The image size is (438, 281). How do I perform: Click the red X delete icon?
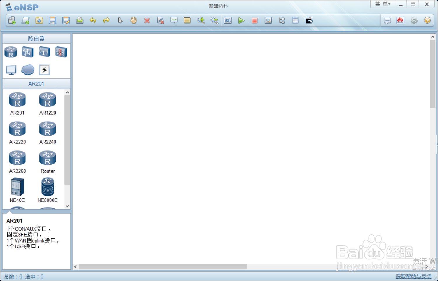(x=147, y=20)
